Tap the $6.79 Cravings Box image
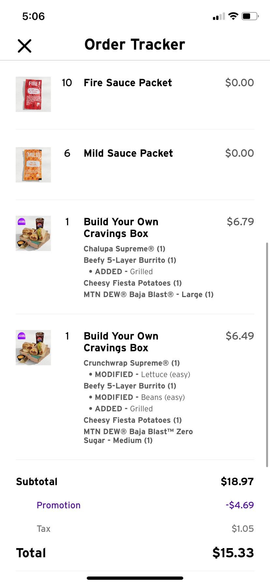The image size is (270, 585). [33, 233]
